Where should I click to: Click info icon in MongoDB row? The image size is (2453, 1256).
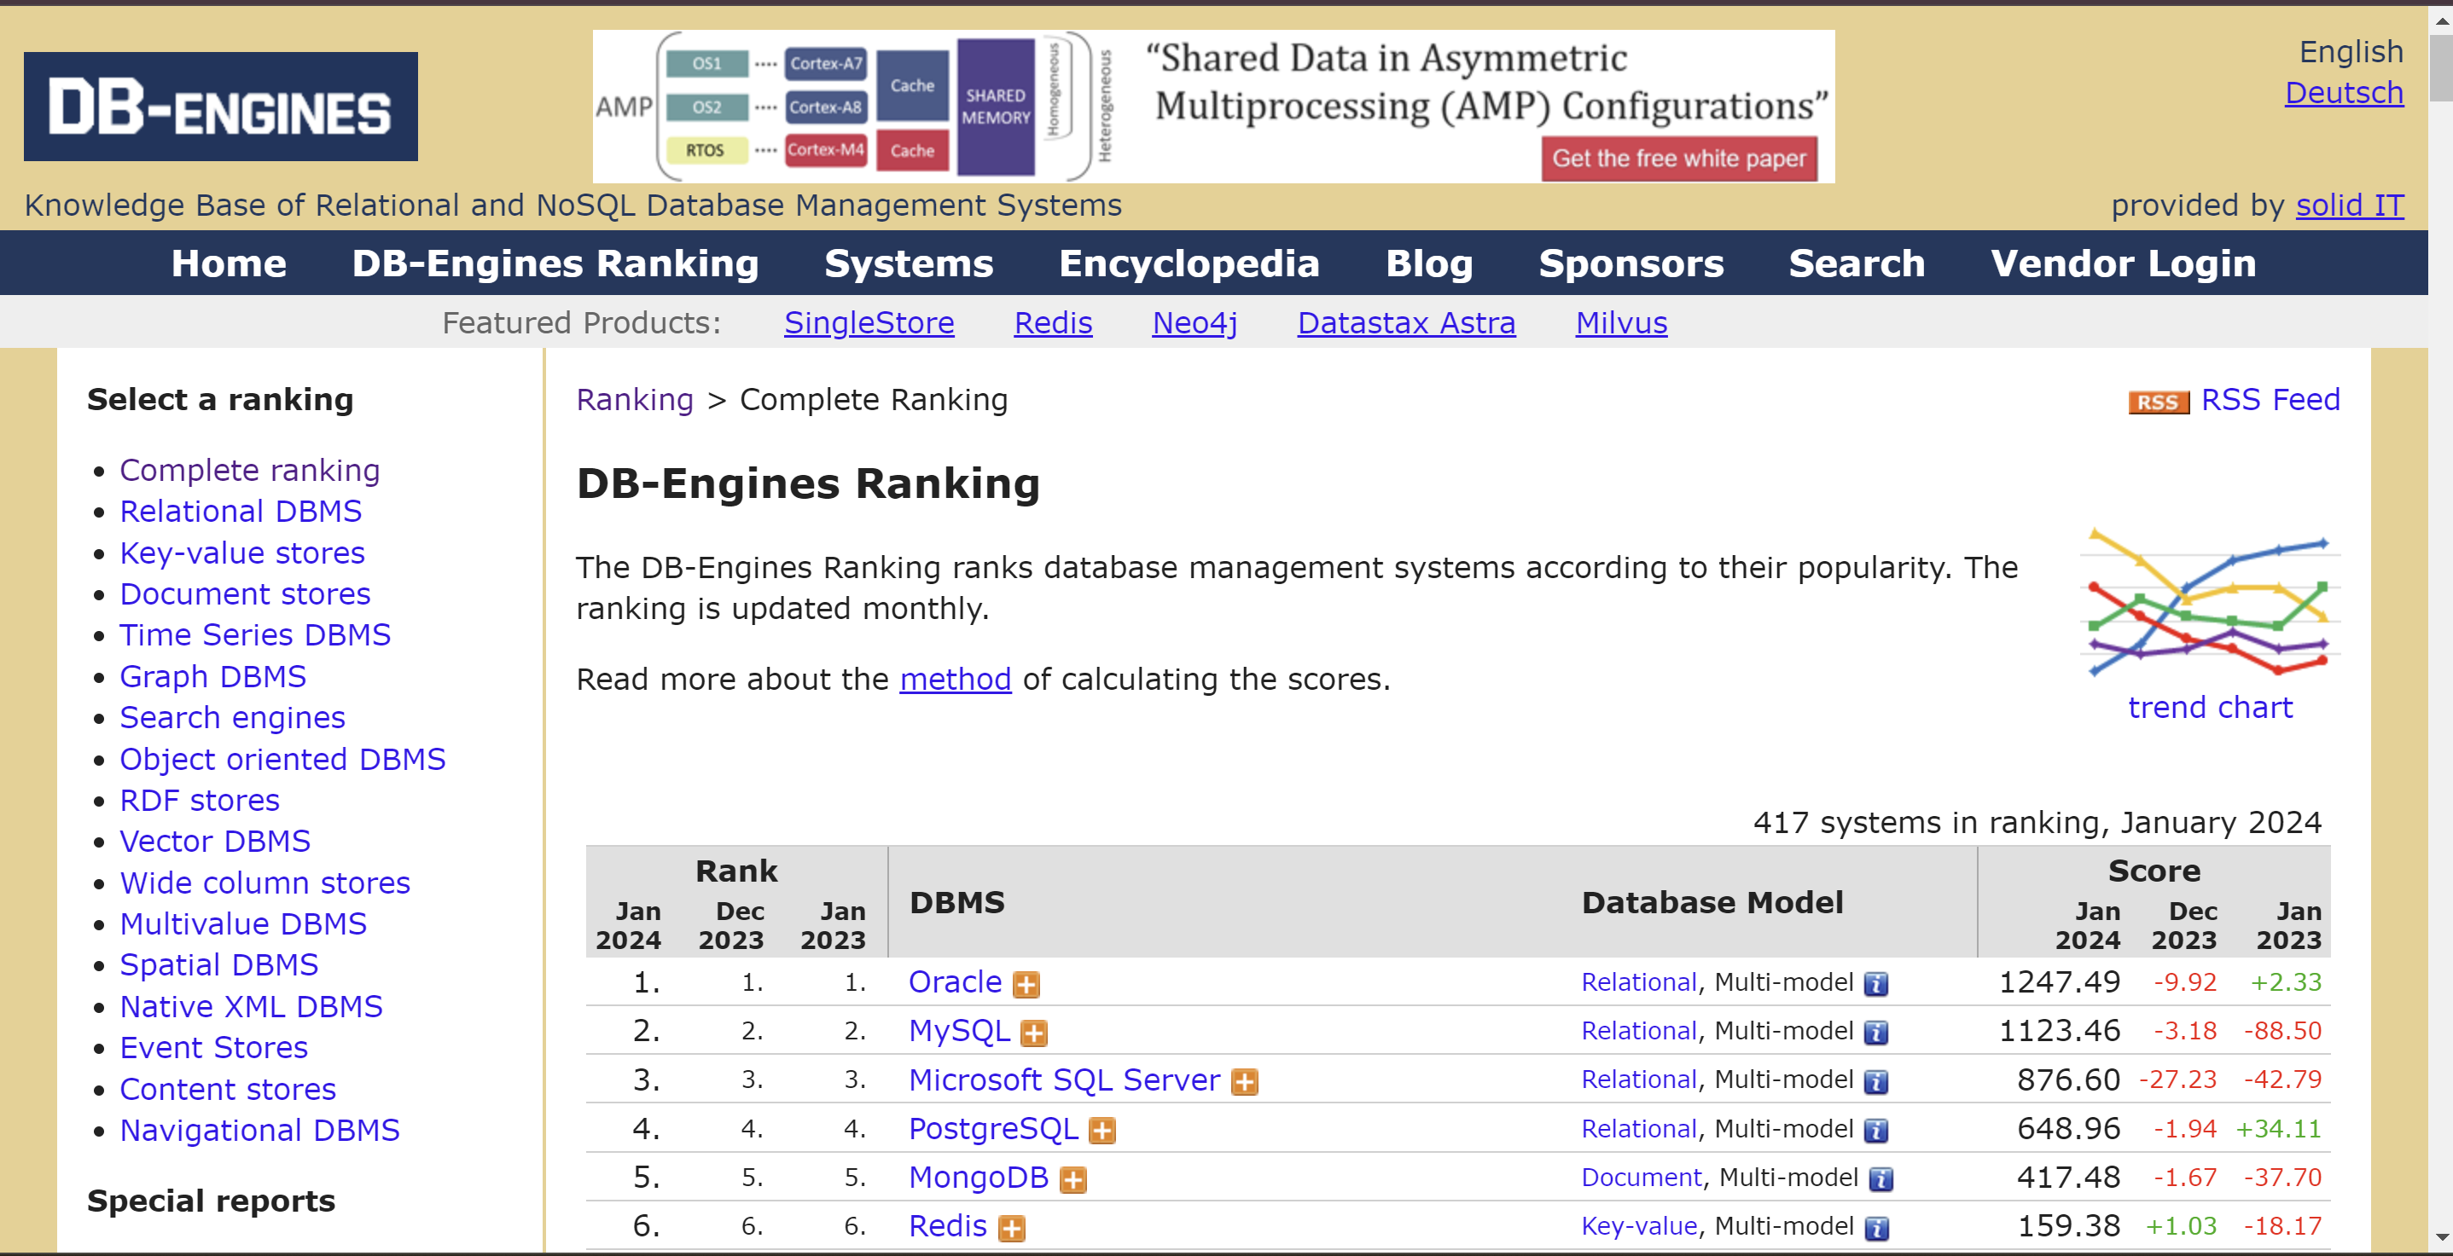point(1880,1180)
